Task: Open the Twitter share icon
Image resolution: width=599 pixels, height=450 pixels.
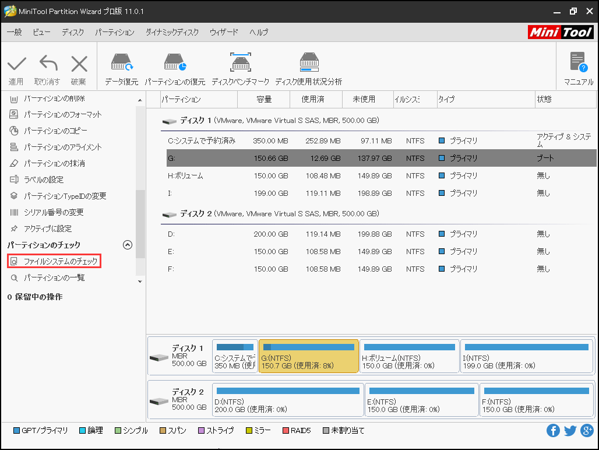Action: (x=570, y=431)
